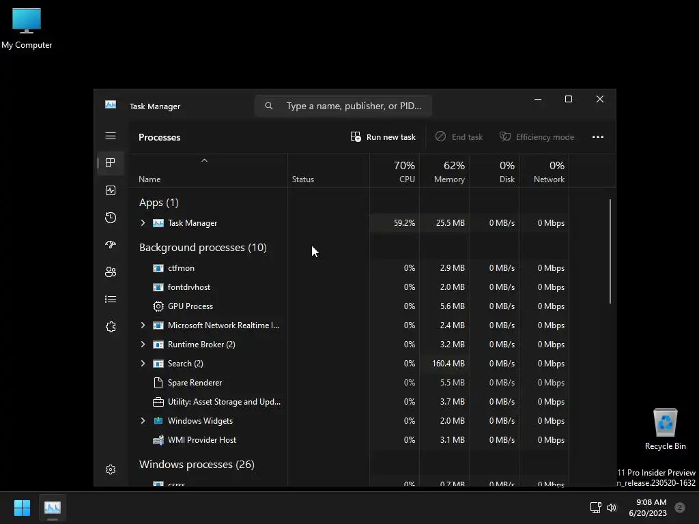
Task: Click the Windows Widgets process icon
Action: 158,420
